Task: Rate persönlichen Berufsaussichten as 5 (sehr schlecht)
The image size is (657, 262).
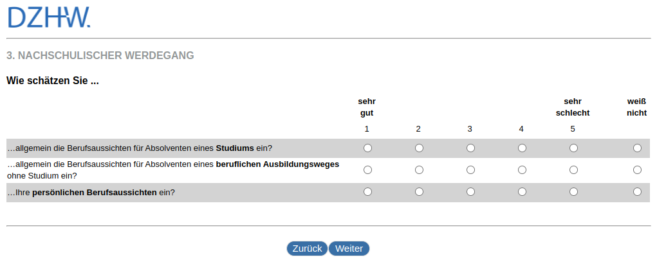Action: tap(573, 192)
